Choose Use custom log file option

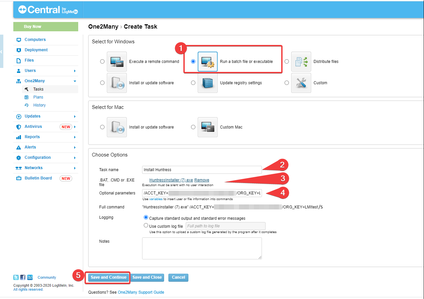[x=146, y=225]
